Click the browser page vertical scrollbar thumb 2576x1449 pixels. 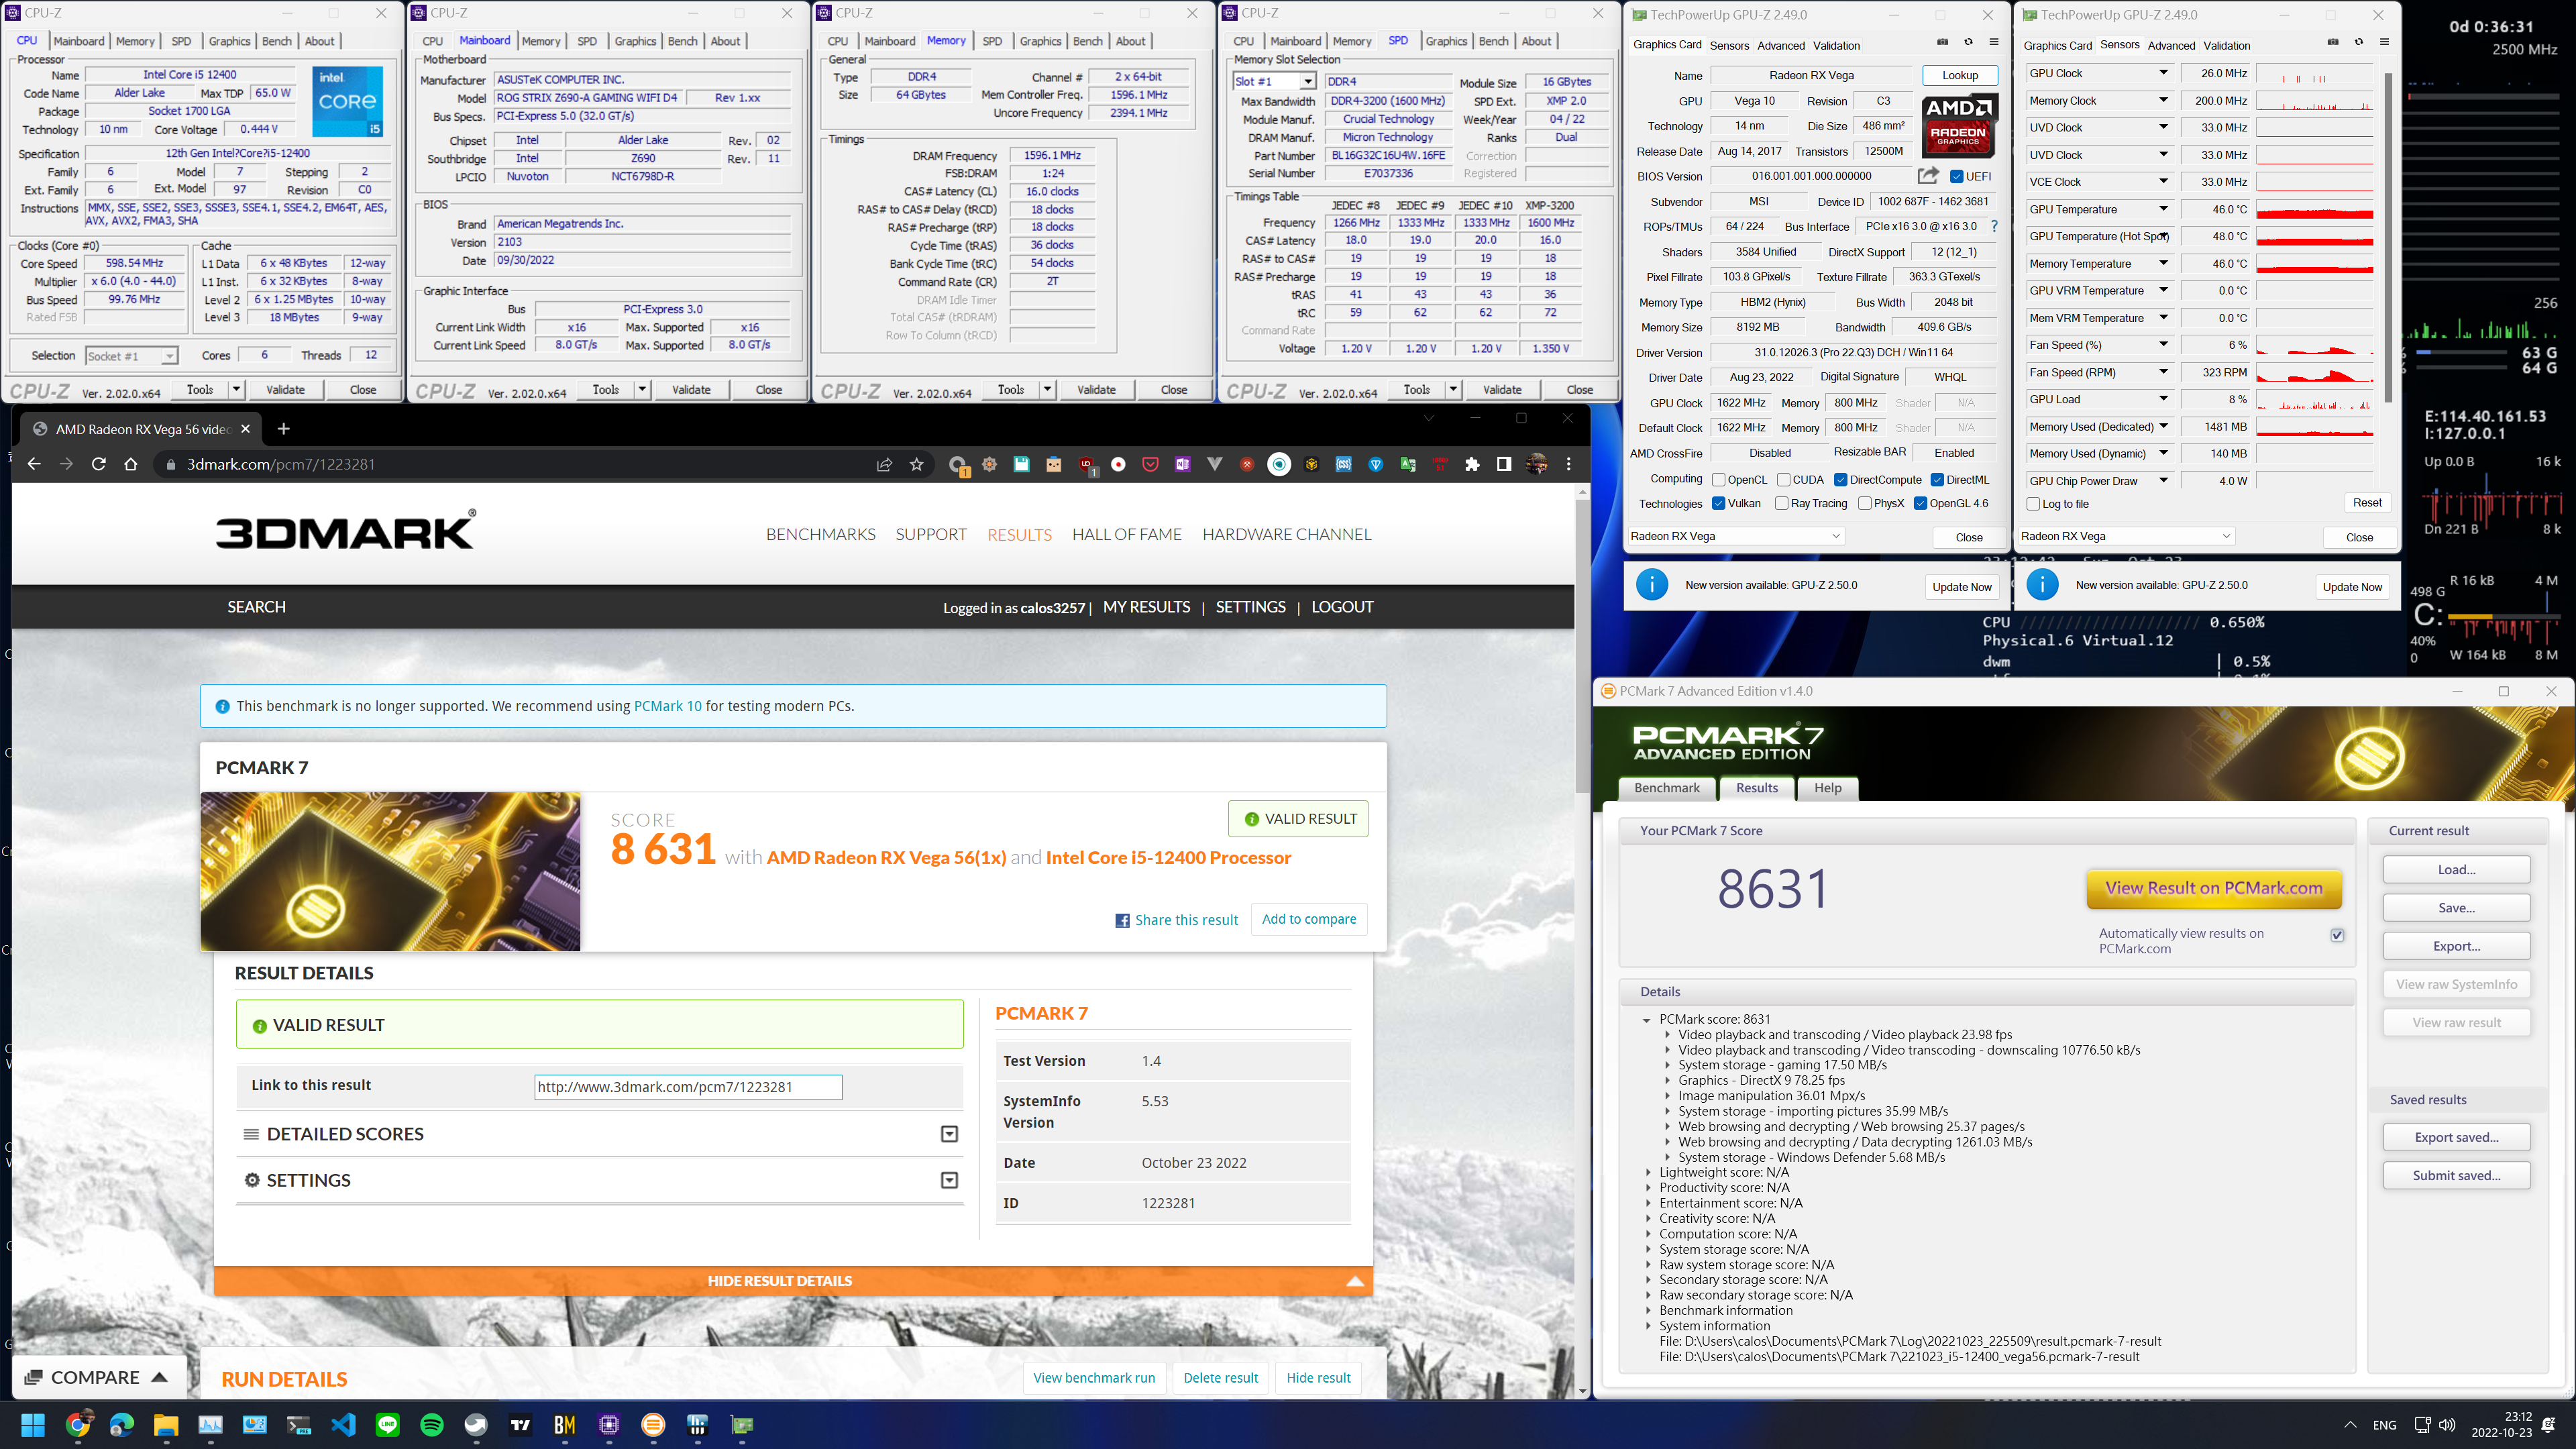tap(1582, 645)
